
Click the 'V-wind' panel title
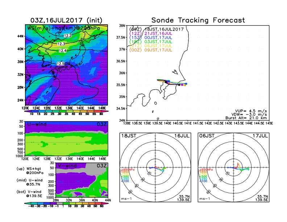[67, 166]
